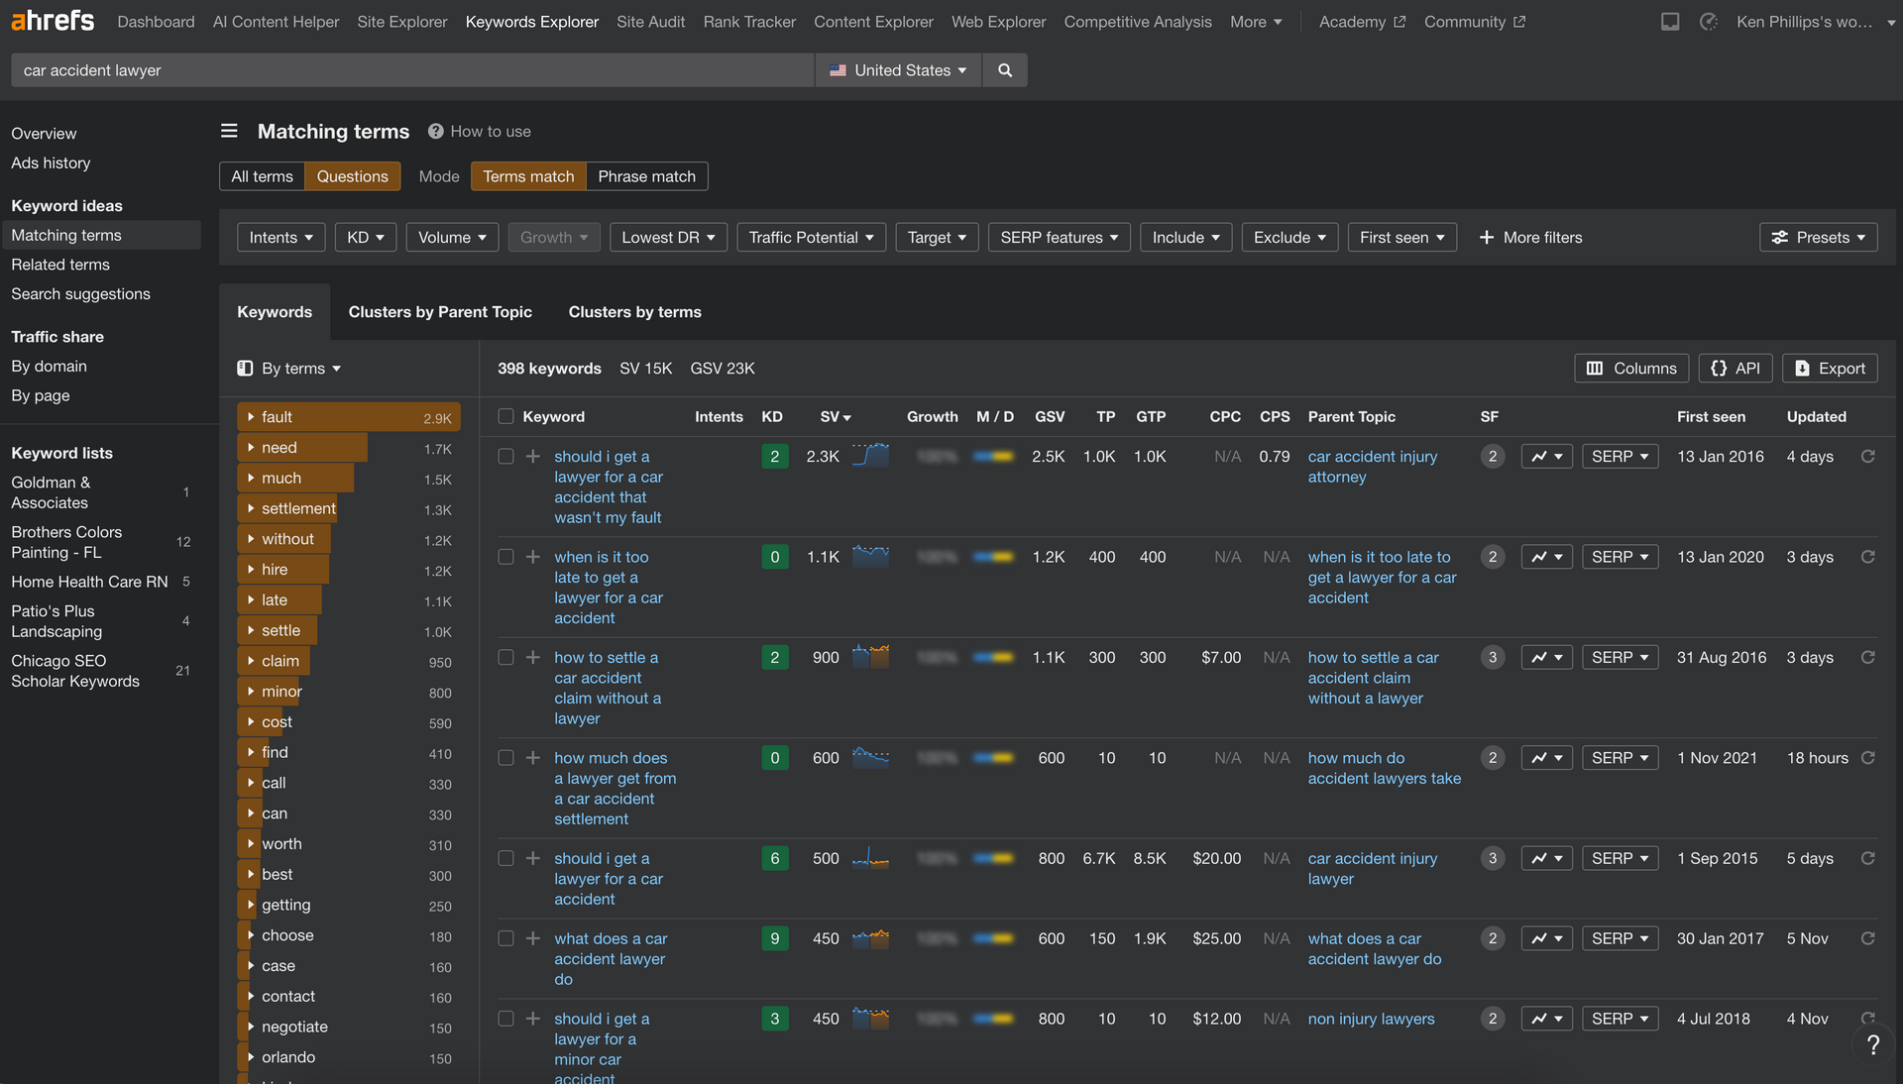Expand the 'settlement' term group
The height and width of the screenshot is (1084, 1903).
[251, 508]
